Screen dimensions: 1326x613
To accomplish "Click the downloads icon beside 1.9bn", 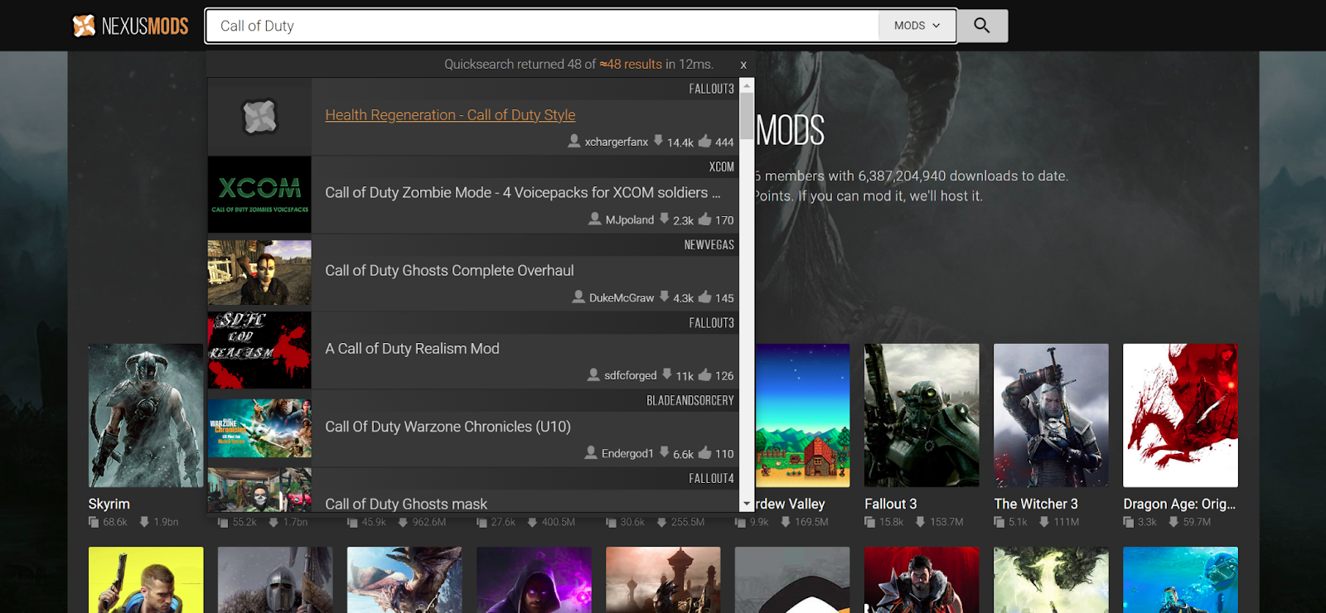I will click(144, 522).
